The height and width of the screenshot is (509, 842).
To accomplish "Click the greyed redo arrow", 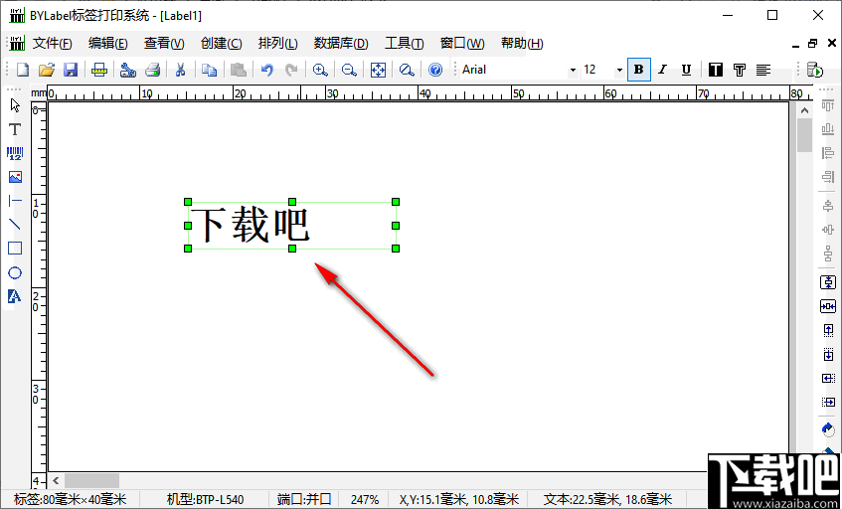I will click(x=291, y=70).
